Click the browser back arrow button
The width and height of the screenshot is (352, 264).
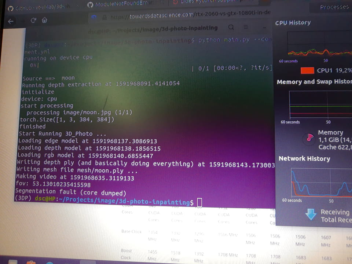point(11,21)
